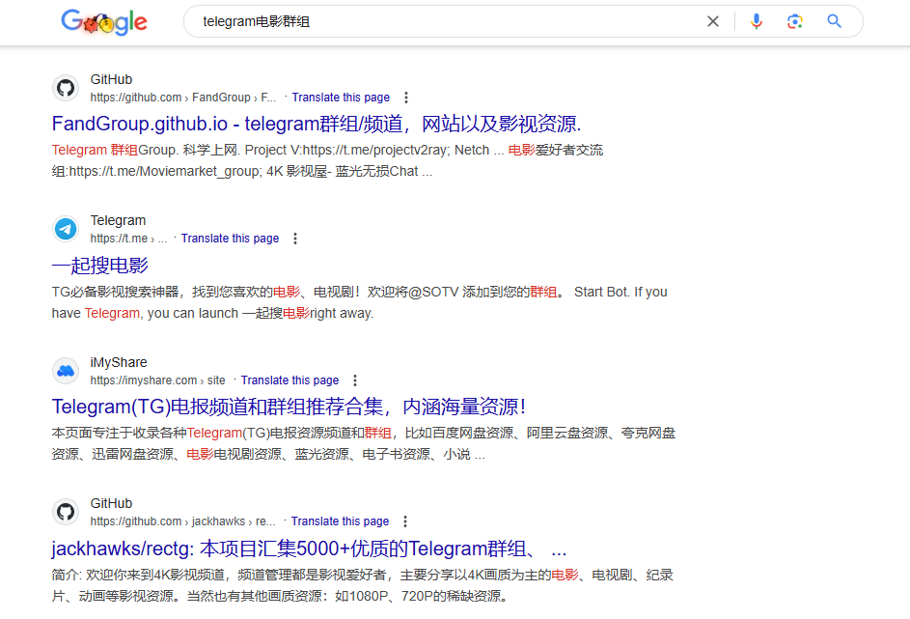Screen dimensions: 910x619
Task: Open the three-dot menu of the jackhawks result
Action: click(x=405, y=521)
